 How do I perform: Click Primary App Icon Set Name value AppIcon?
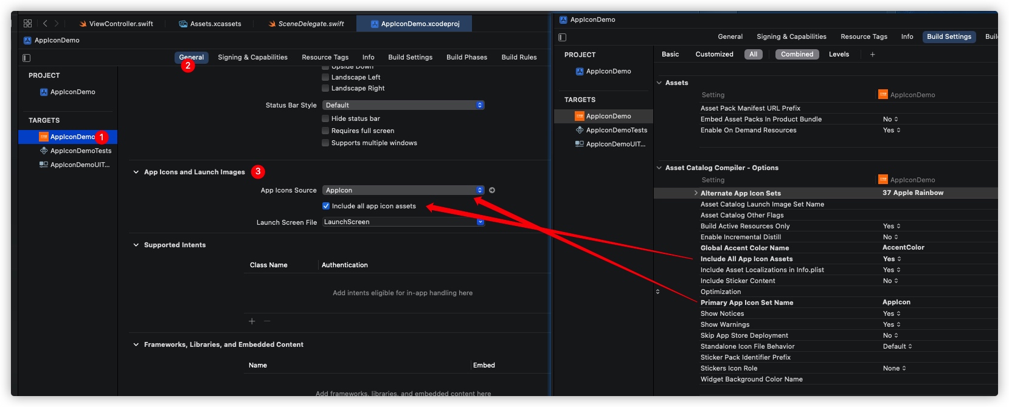coord(896,303)
